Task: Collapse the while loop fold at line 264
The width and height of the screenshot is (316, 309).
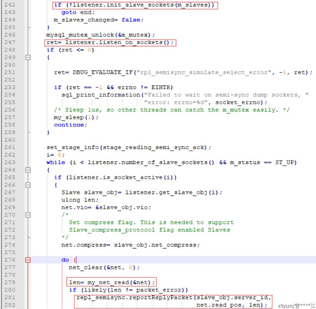Action: pyautogui.click(x=28, y=170)
